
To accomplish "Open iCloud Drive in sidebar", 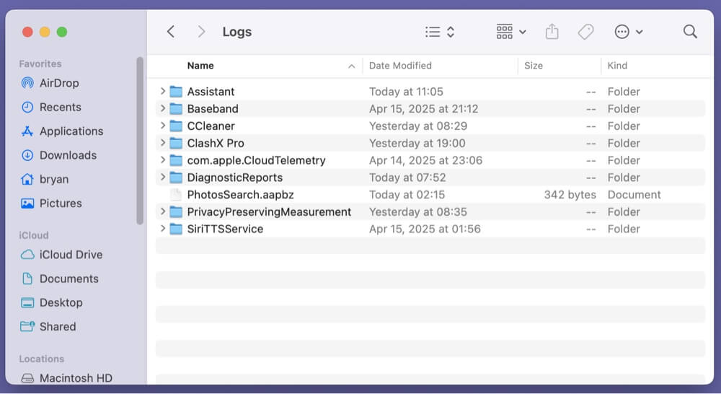I will coord(71,255).
